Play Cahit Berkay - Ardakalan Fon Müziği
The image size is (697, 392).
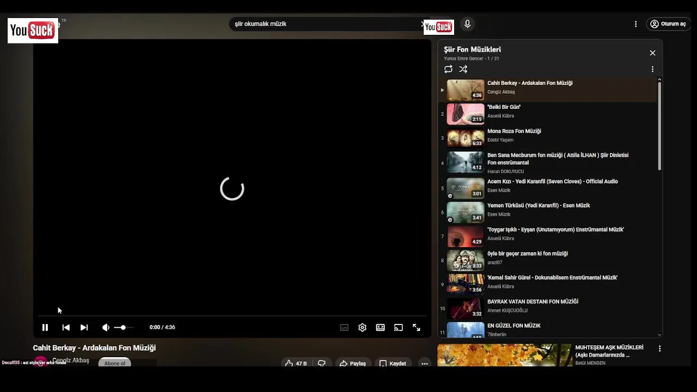[547, 90]
